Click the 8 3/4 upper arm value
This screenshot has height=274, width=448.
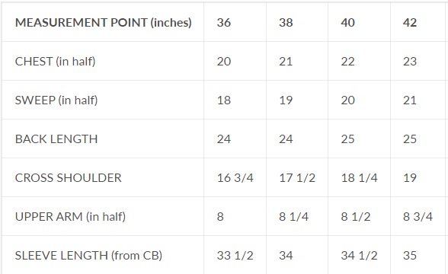pos(418,217)
